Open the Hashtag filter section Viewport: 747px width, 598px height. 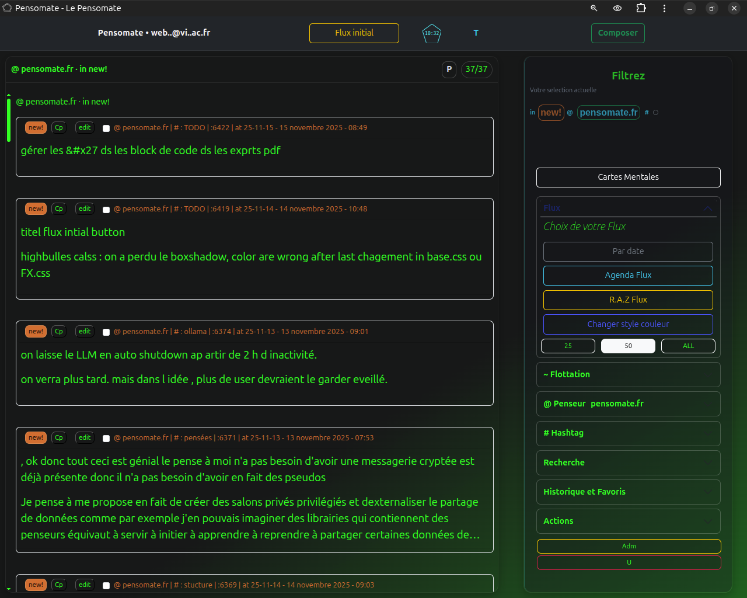[x=628, y=433]
